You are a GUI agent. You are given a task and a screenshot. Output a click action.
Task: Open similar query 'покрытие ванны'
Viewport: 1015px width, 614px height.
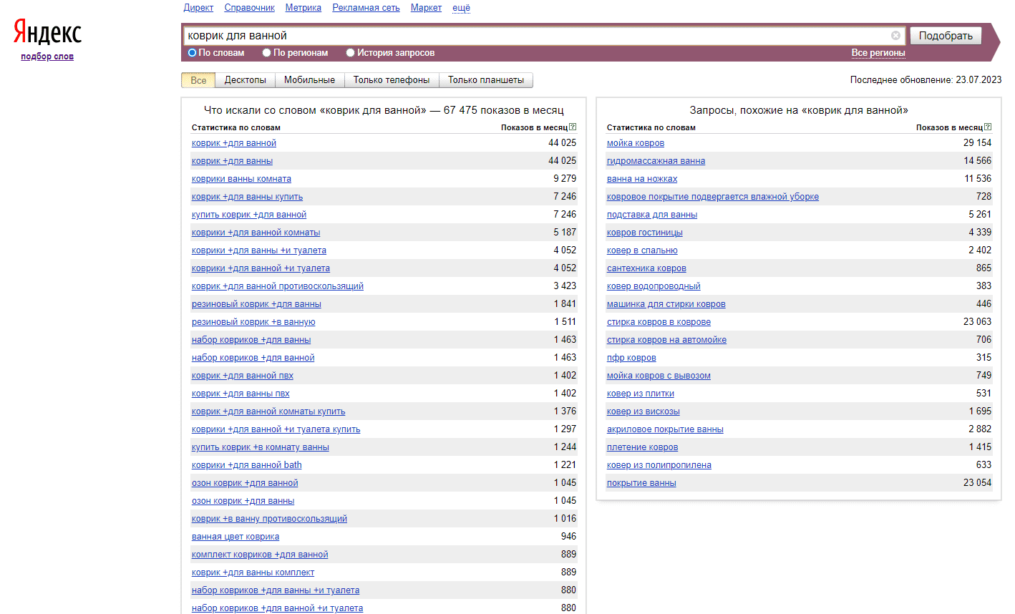tap(641, 483)
